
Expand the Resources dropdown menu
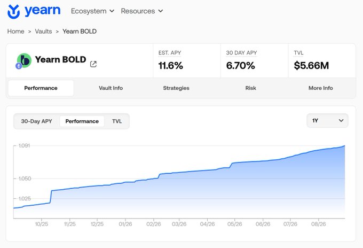point(142,11)
